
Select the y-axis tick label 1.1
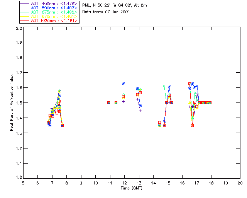coord(19,164)
